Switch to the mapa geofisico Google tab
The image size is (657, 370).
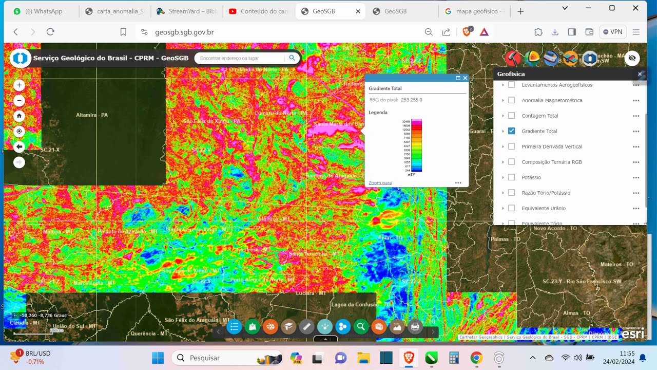(474, 11)
